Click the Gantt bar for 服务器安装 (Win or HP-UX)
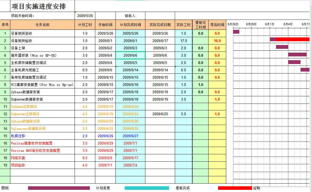Viewport: 312px width, 192px height. click(x=298, y=55)
